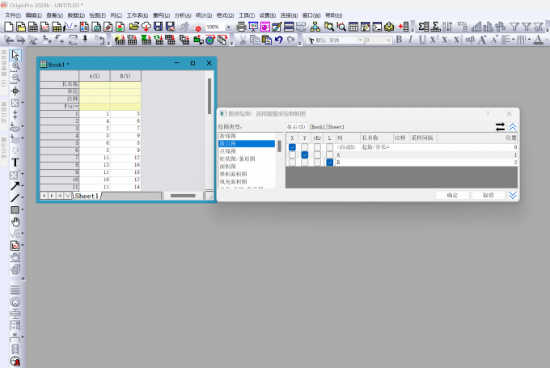Select 折线图 in the plot type list
This screenshot has height=368, width=550.
point(246,136)
